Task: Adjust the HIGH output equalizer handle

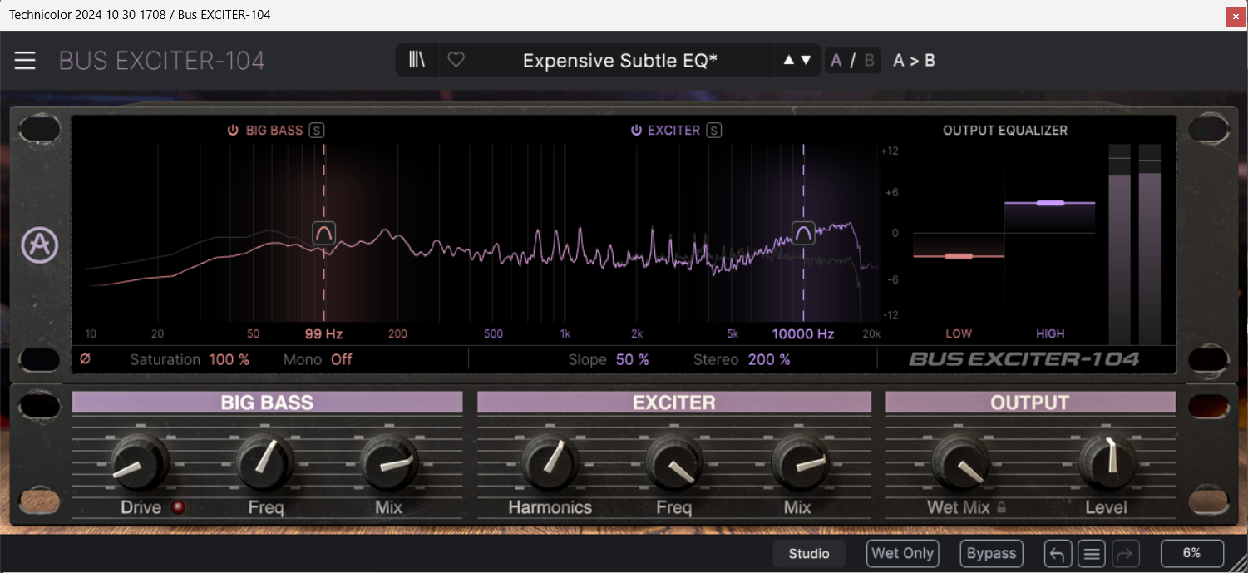Action: [1050, 203]
